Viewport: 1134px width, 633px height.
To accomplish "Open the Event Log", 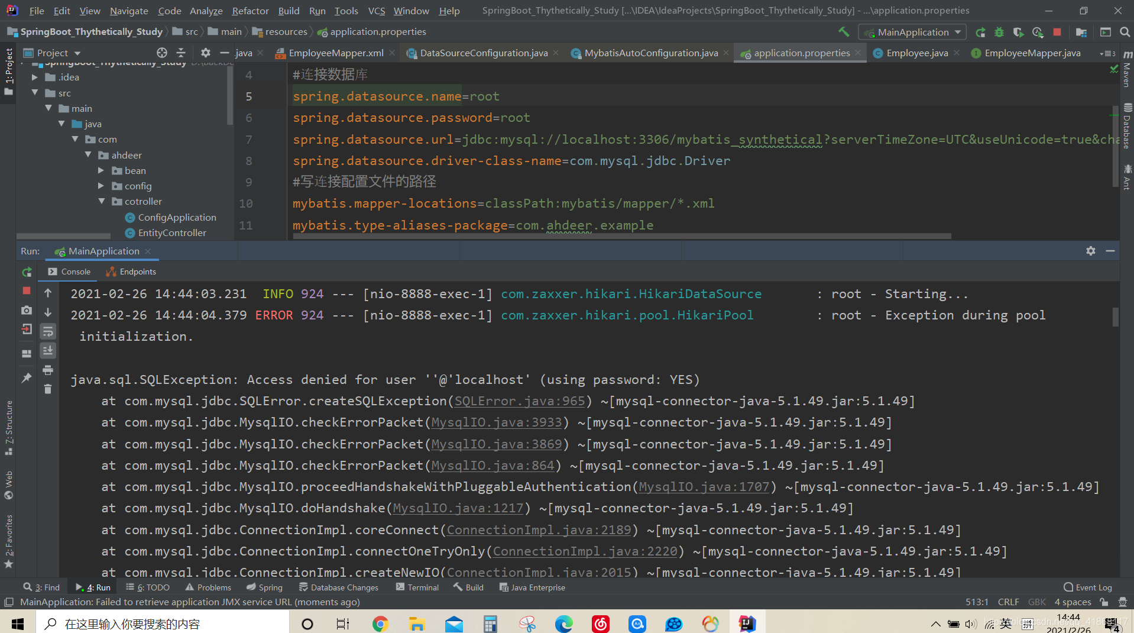I will point(1088,587).
